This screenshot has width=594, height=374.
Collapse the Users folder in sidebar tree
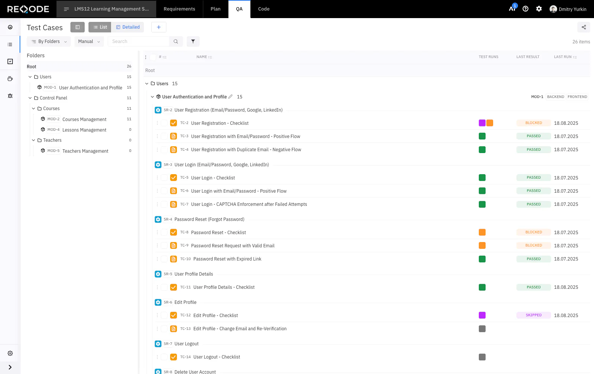point(30,77)
